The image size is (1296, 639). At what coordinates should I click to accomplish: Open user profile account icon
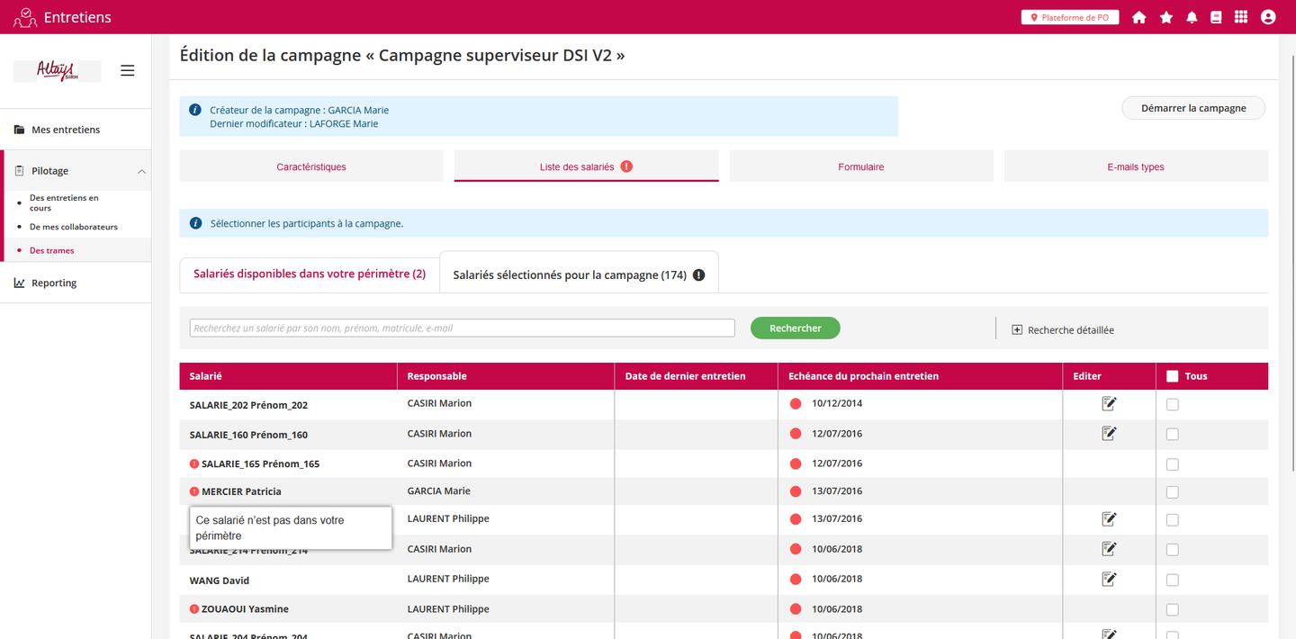point(1268,17)
